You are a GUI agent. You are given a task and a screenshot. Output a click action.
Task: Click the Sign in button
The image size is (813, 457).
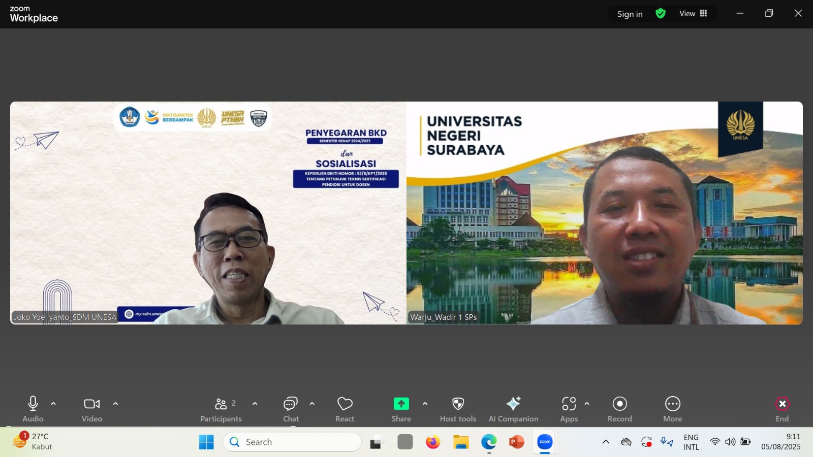tap(630, 14)
